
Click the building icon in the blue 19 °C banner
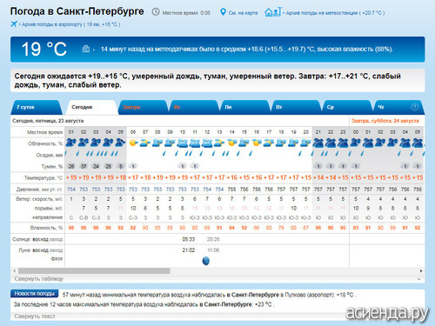point(86,49)
